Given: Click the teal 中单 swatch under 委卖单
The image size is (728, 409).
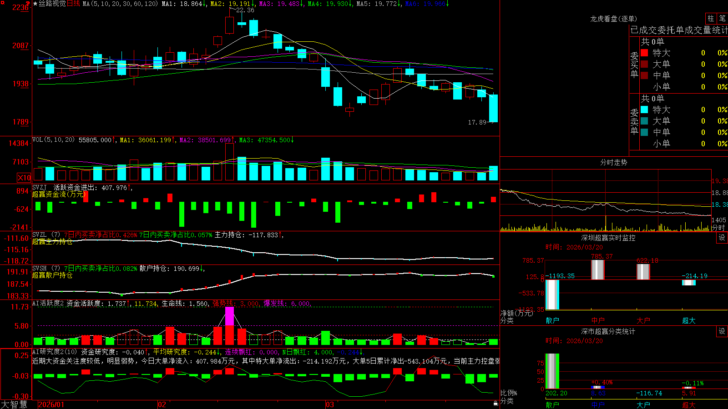Looking at the screenshot, I should (644, 132).
